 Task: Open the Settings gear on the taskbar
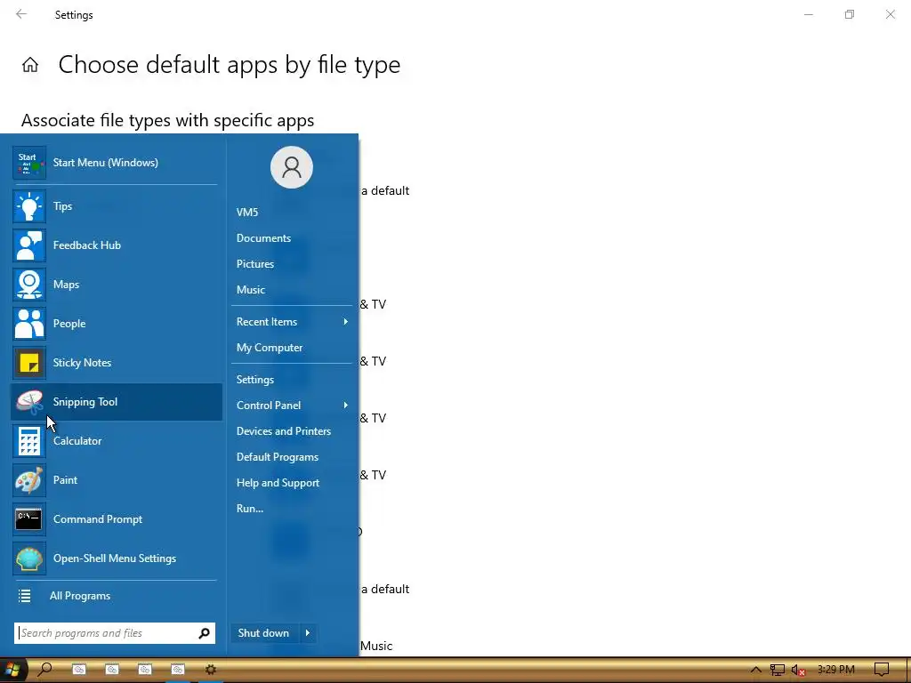pyautogui.click(x=210, y=670)
